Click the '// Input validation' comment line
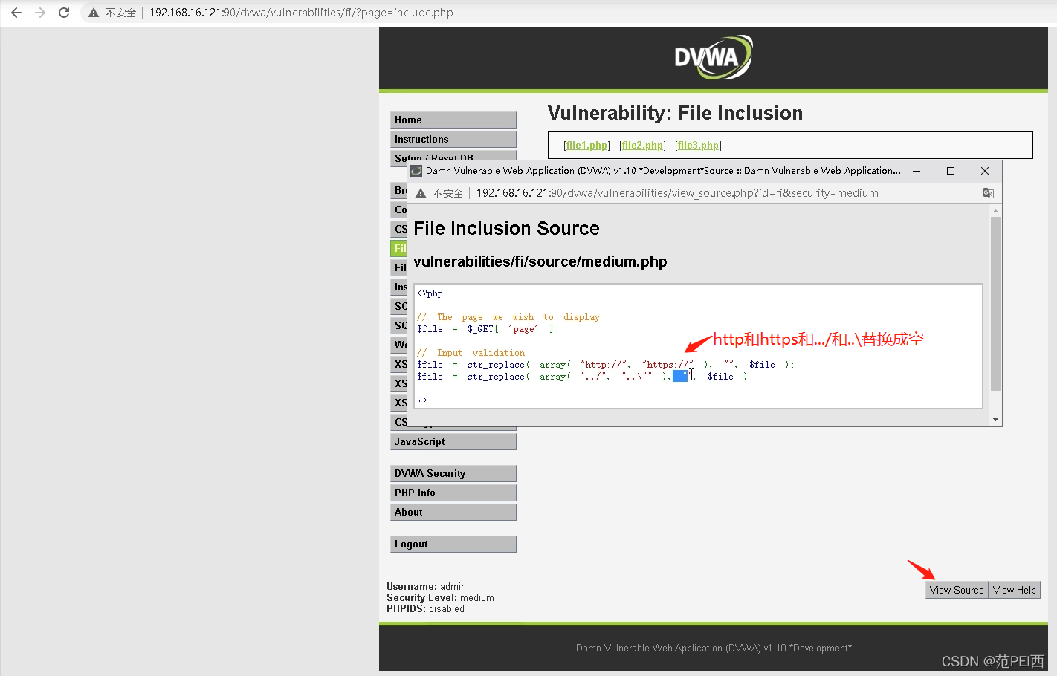Viewport: 1057px width, 676px height. tap(471, 353)
